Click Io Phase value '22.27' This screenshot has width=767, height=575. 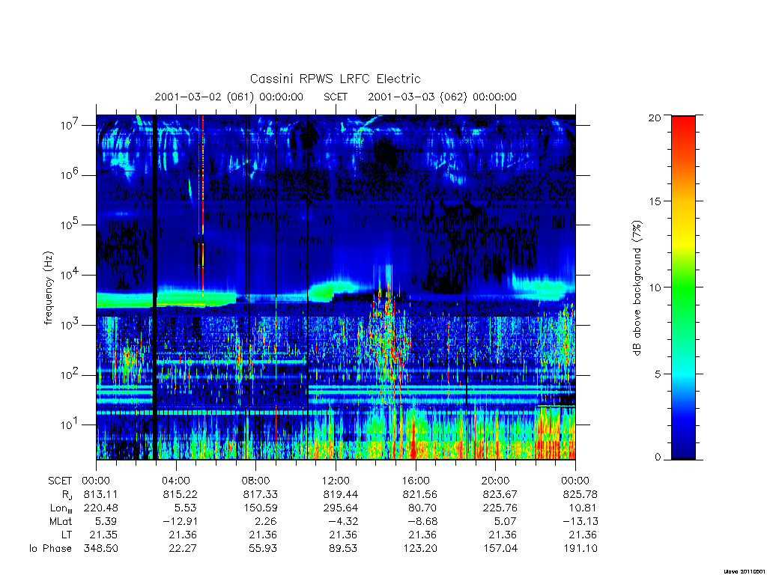(x=183, y=549)
